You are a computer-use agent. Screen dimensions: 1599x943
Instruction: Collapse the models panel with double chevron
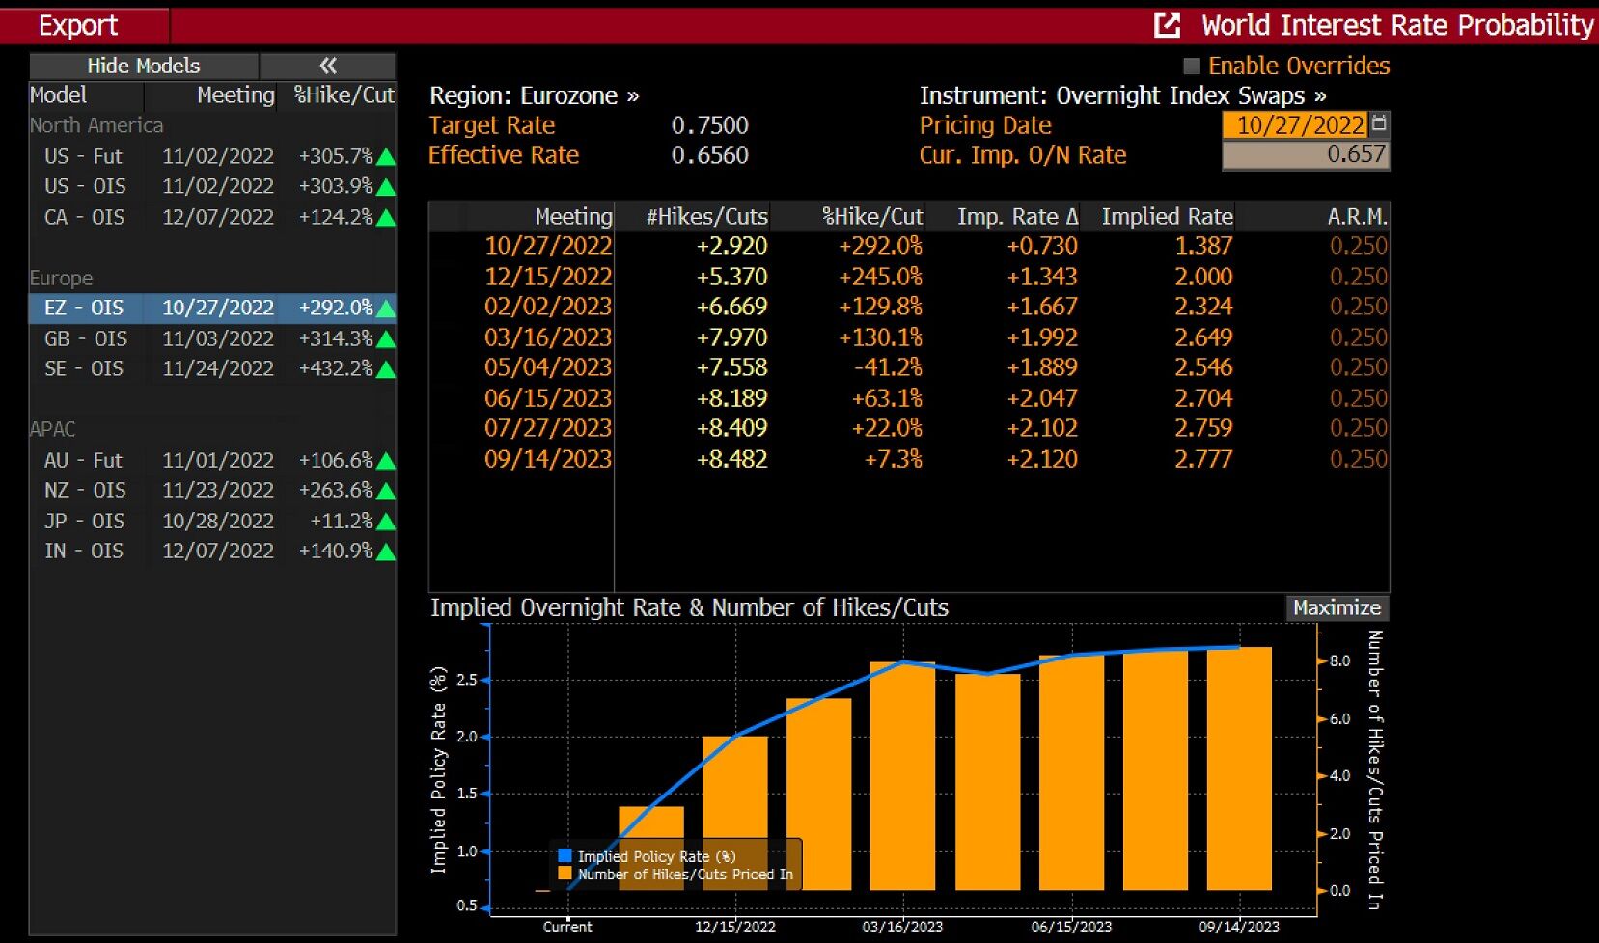328,66
